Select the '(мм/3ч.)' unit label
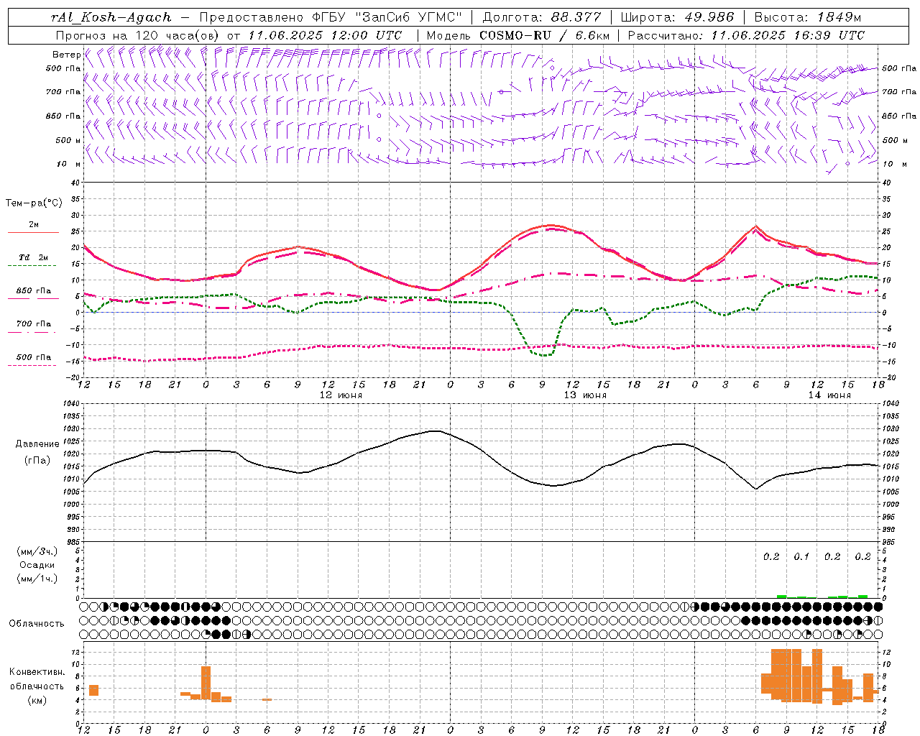 pyautogui.click(x=37, y=551)
